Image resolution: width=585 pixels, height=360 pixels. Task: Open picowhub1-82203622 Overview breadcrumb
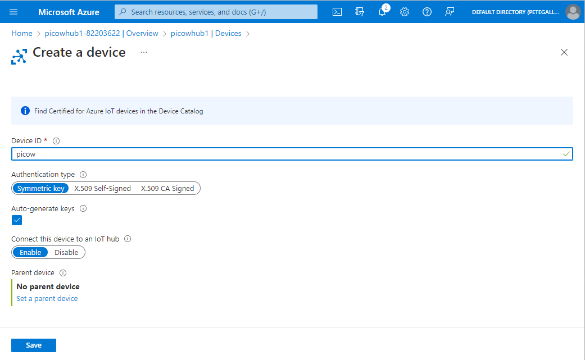click(102, 34)
